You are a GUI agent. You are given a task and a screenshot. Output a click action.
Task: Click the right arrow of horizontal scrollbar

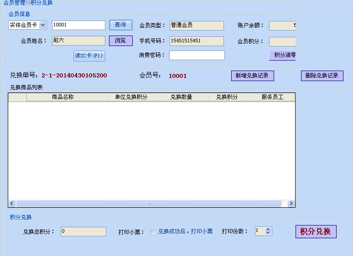coord(291,204)
